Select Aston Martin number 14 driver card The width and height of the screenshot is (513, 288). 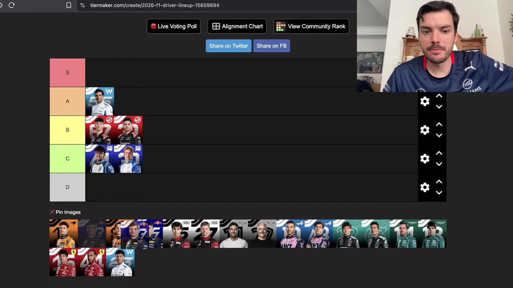click(404, 234)
